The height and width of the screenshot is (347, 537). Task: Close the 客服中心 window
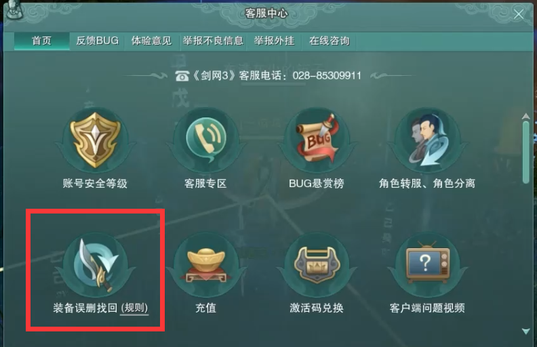point(519,14)
